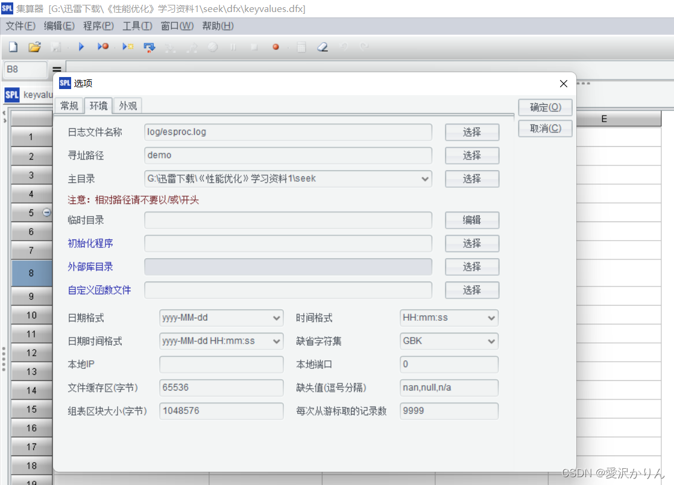Click the step-over debug arrow icon
Screen dimensions: 674x485
(149, 47)
